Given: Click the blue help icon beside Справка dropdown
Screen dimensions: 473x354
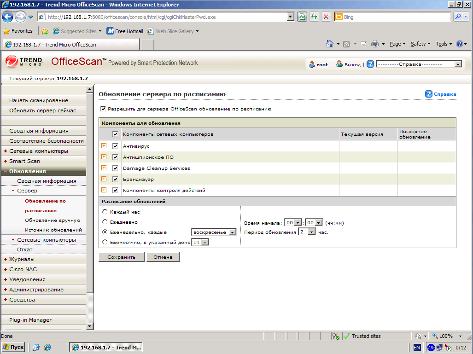Looking at the screenshot, I should 370,64.
